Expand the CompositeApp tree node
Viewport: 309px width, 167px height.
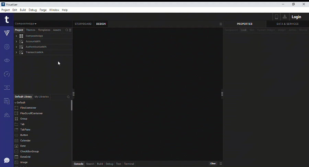(x=16, y=36)
